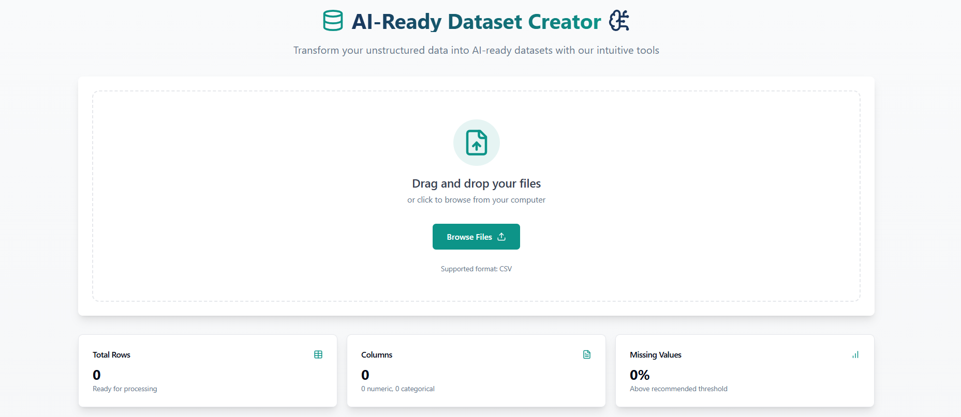Click the "Drag and drop your files" heading
The height and width of the screenshot is (417, 961).
click(476, 183)
